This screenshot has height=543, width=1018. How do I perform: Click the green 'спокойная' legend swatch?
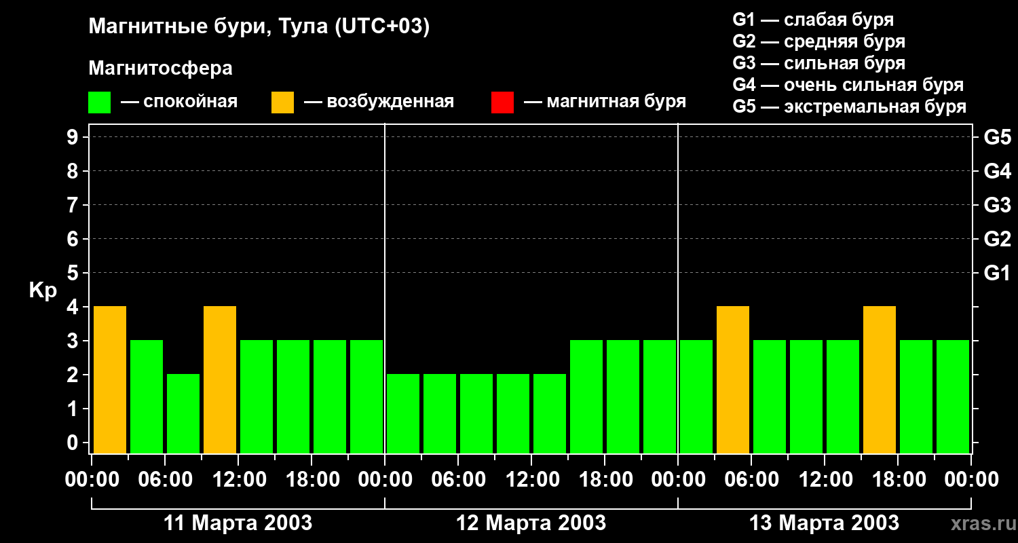pyautogui.click(x=99, y=102)
